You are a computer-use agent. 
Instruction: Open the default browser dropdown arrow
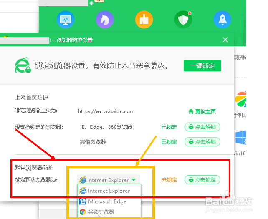134,180
